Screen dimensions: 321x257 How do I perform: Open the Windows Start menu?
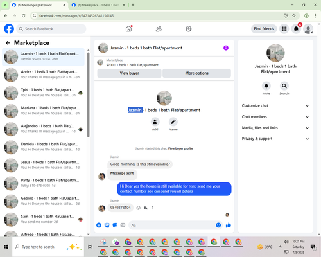[x=6, y=247]
